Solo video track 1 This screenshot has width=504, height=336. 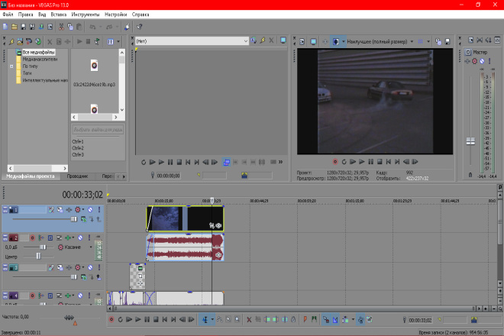tap(99, 210)
